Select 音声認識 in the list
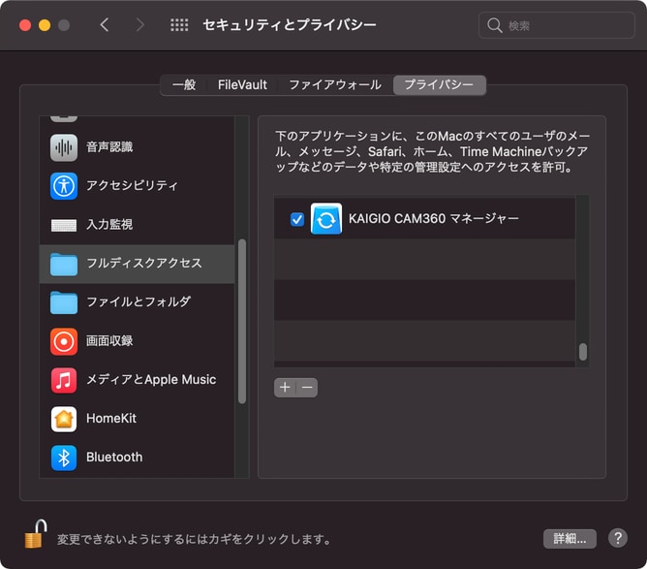 tap(109, 146)
